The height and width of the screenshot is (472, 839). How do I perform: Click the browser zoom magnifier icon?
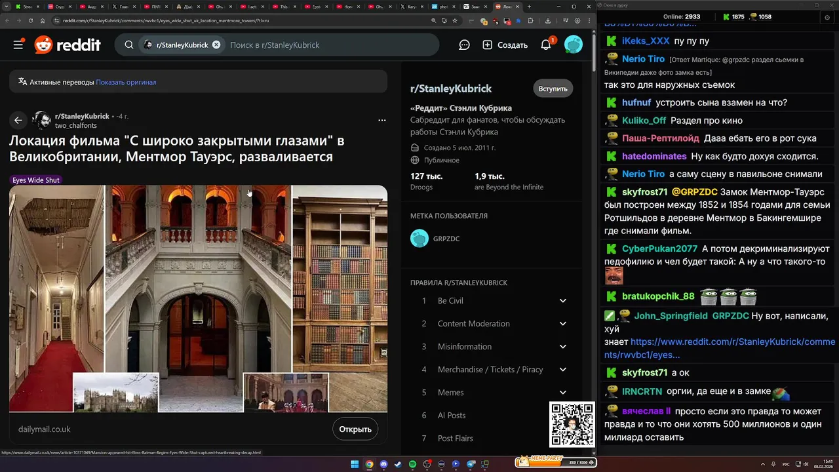[x=433, y=20]
